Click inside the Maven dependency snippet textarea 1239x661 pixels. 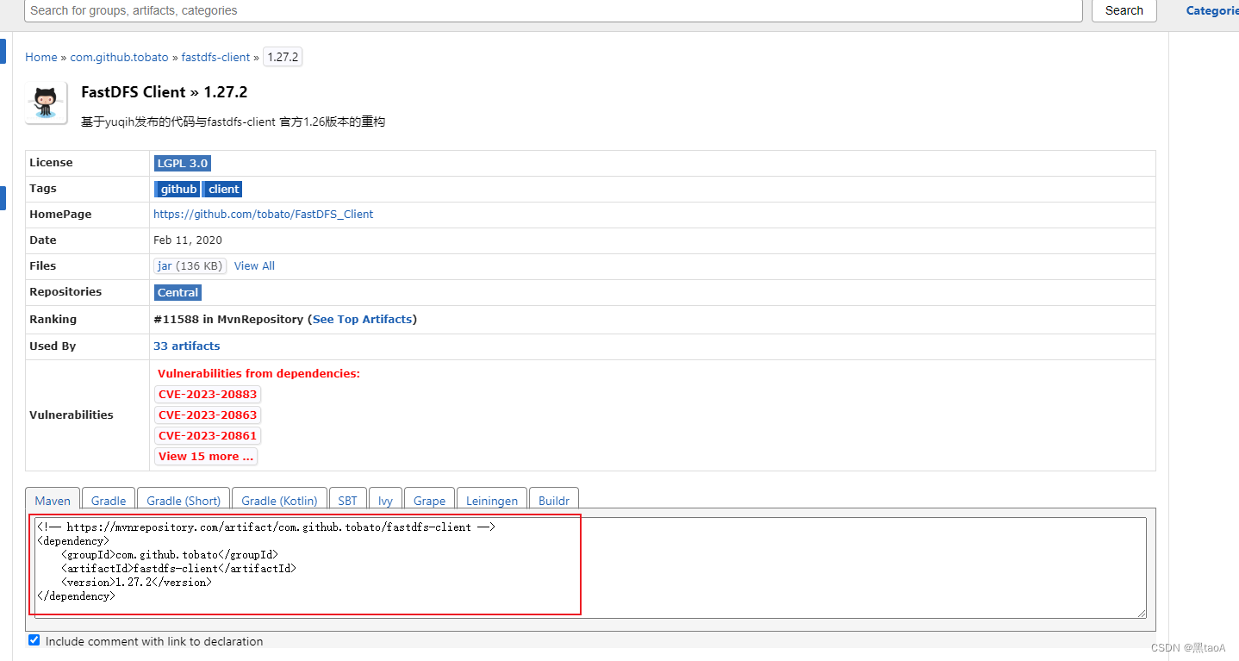coord(590,567)
